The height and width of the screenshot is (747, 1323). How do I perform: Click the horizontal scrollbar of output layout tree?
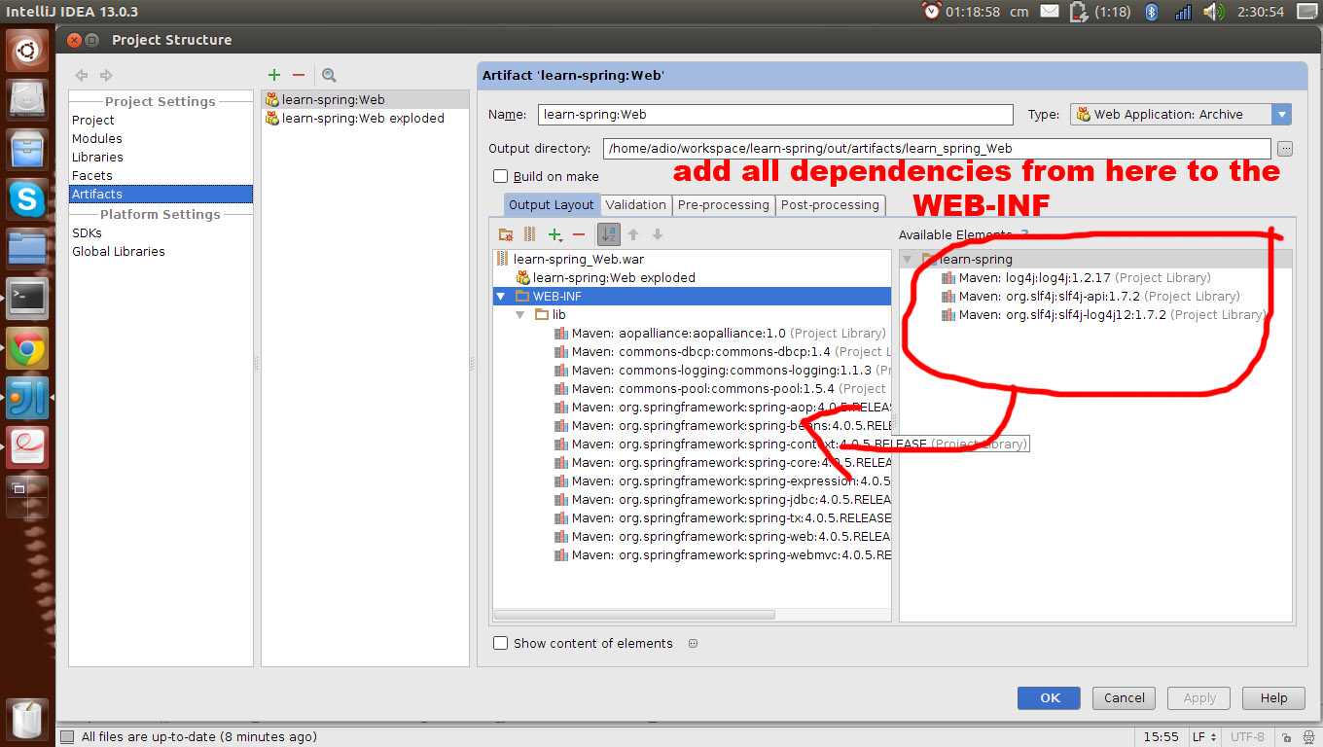(634, 615)
